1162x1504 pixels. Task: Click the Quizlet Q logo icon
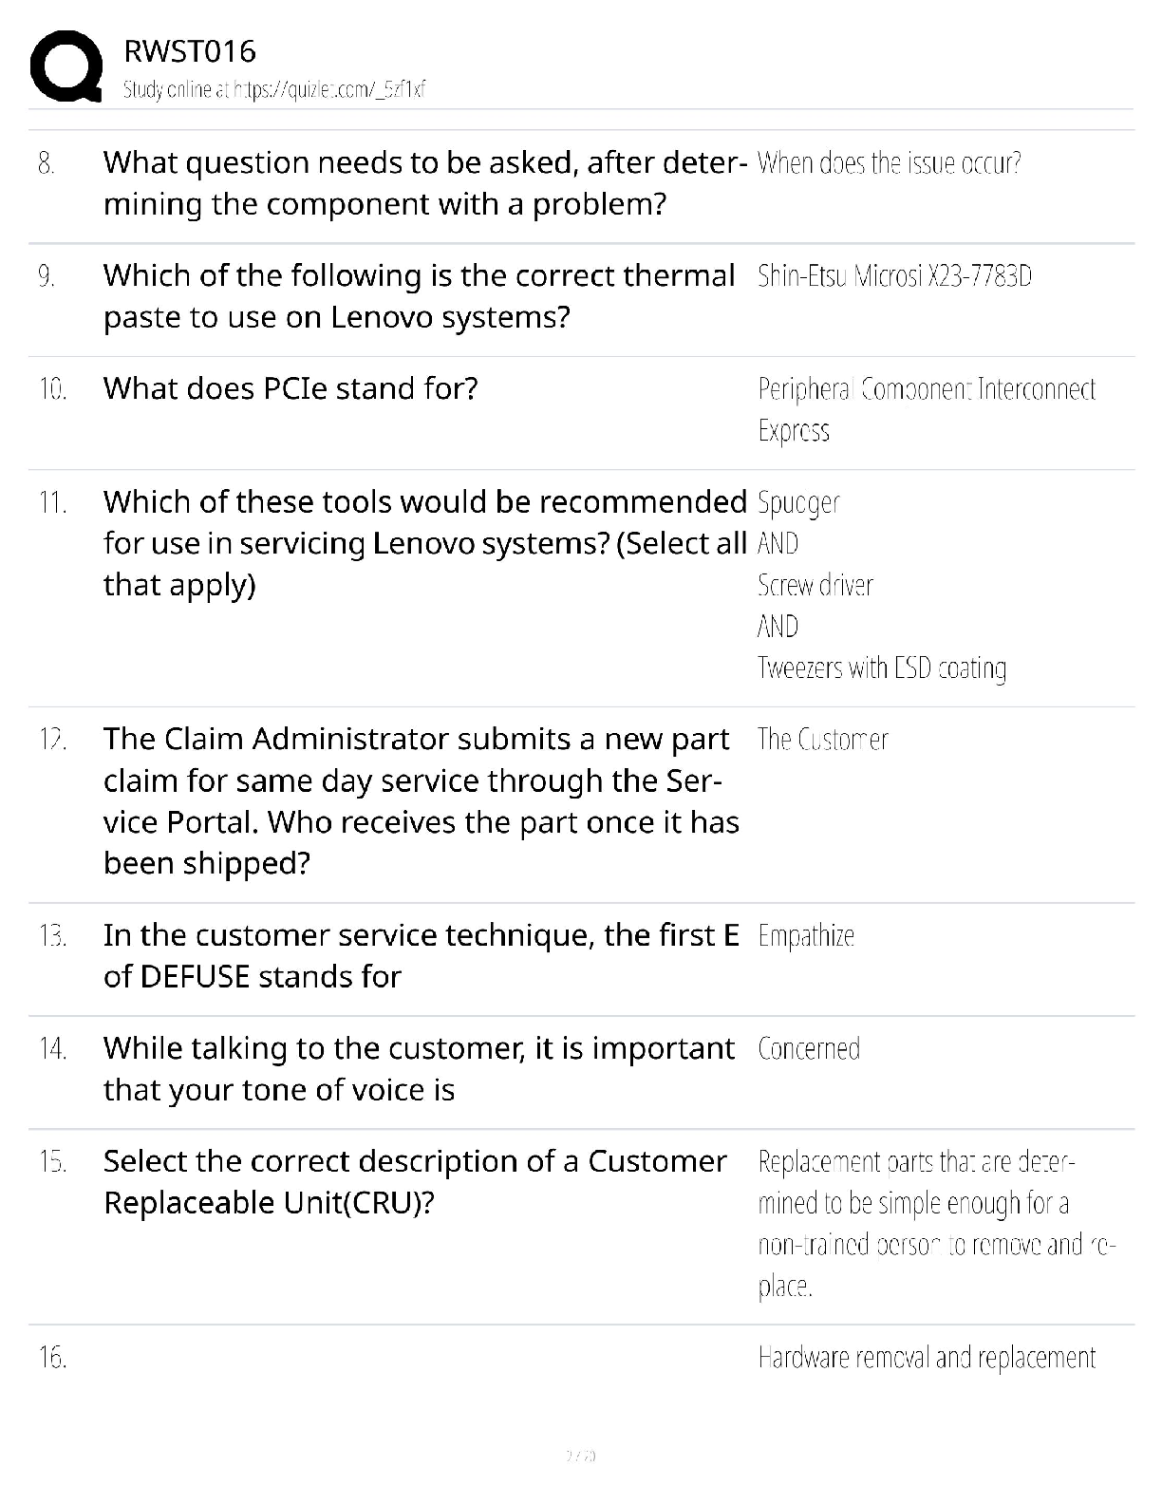66,66
